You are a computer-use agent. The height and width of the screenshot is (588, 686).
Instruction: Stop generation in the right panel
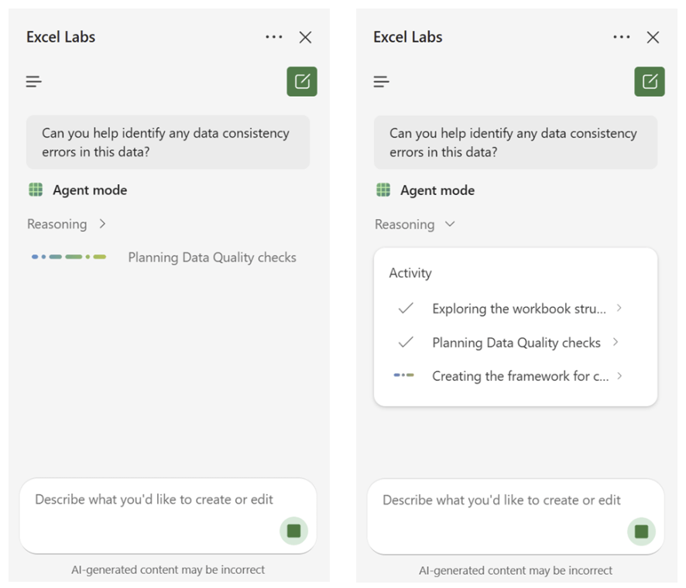tap(641, 531)
